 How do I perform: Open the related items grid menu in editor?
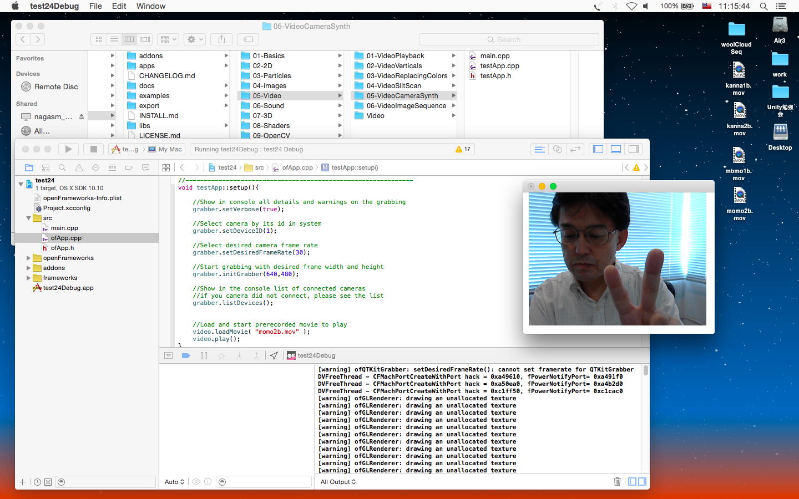pos(166,167)
